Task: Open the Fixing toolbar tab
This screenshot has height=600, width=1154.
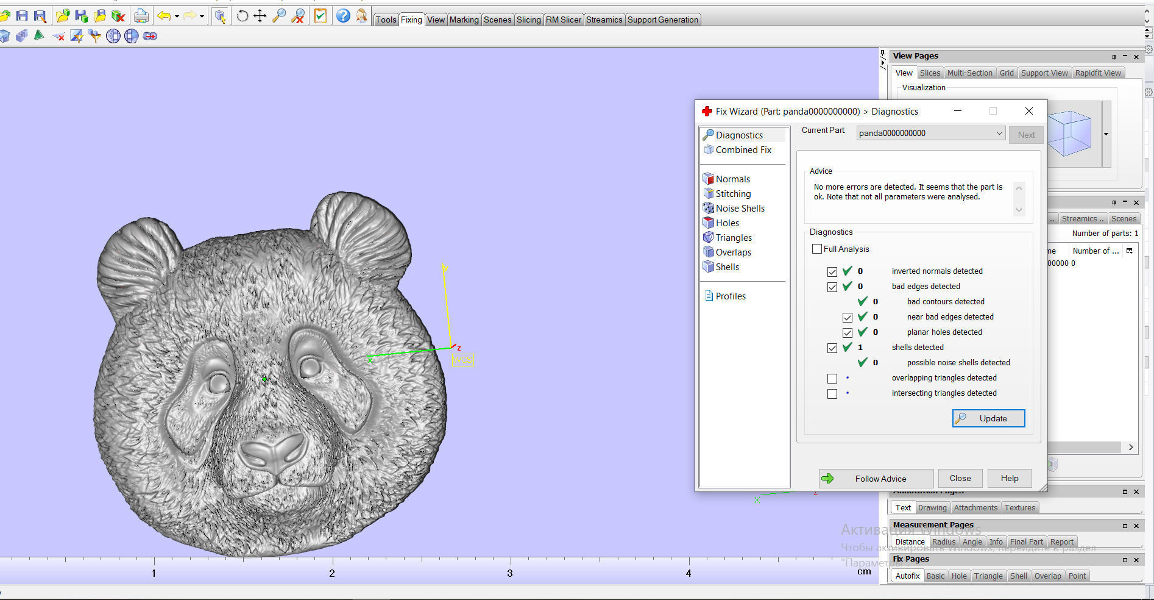Action: pos(411,20)
